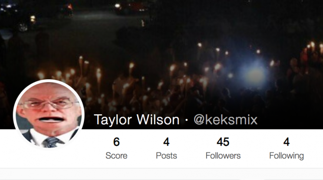Screen dimensions: 323x180
Task: Open the Score stat label
Action: point(116,156)
